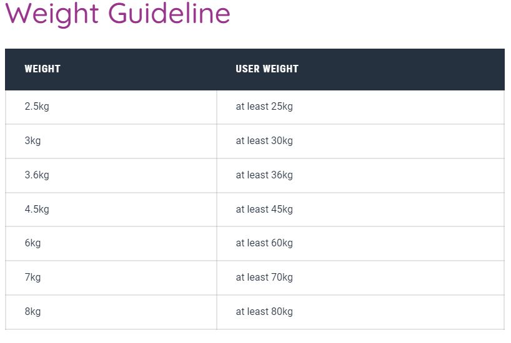This screenshot has height=343, width=511.
Task: Select the '4.5kg' weight cell
Action: (x=37, y=210)
